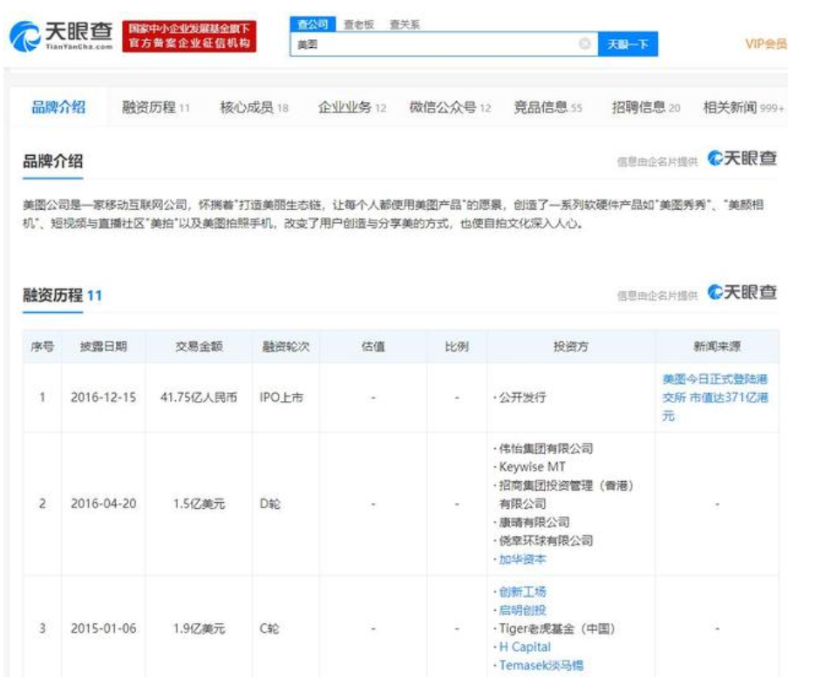The image size is (823, 692).
Task: Click the 估值 column header
Action: click(x=373, y=346)
